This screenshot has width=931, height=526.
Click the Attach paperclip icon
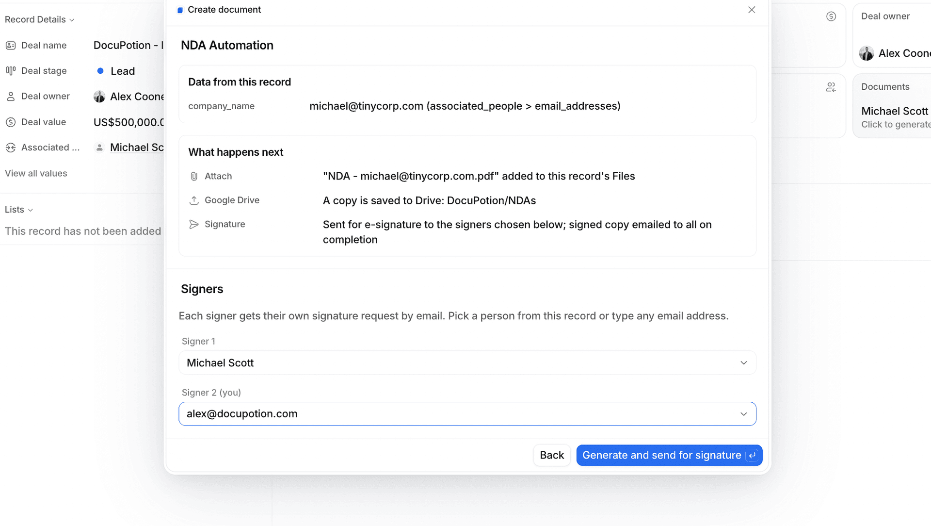[x=194, y=176]
